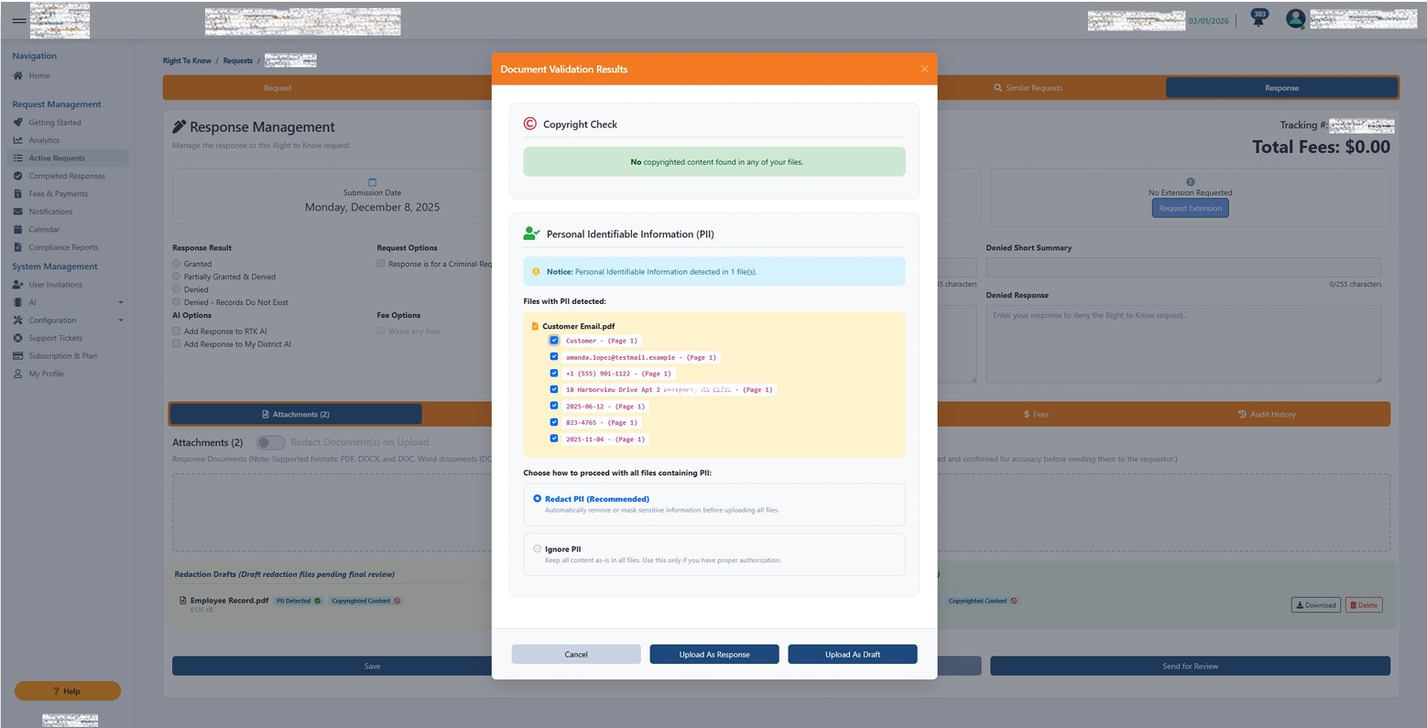Open the Audit History tab
This screenshot has height=728, width=1427.
[x=1267, y=415]
